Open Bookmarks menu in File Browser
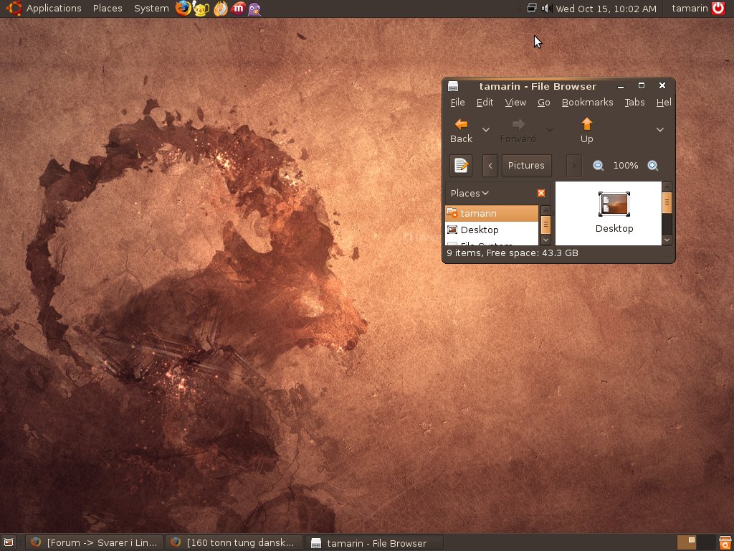This screenshot has height=551, width=734. coord(587,102)
